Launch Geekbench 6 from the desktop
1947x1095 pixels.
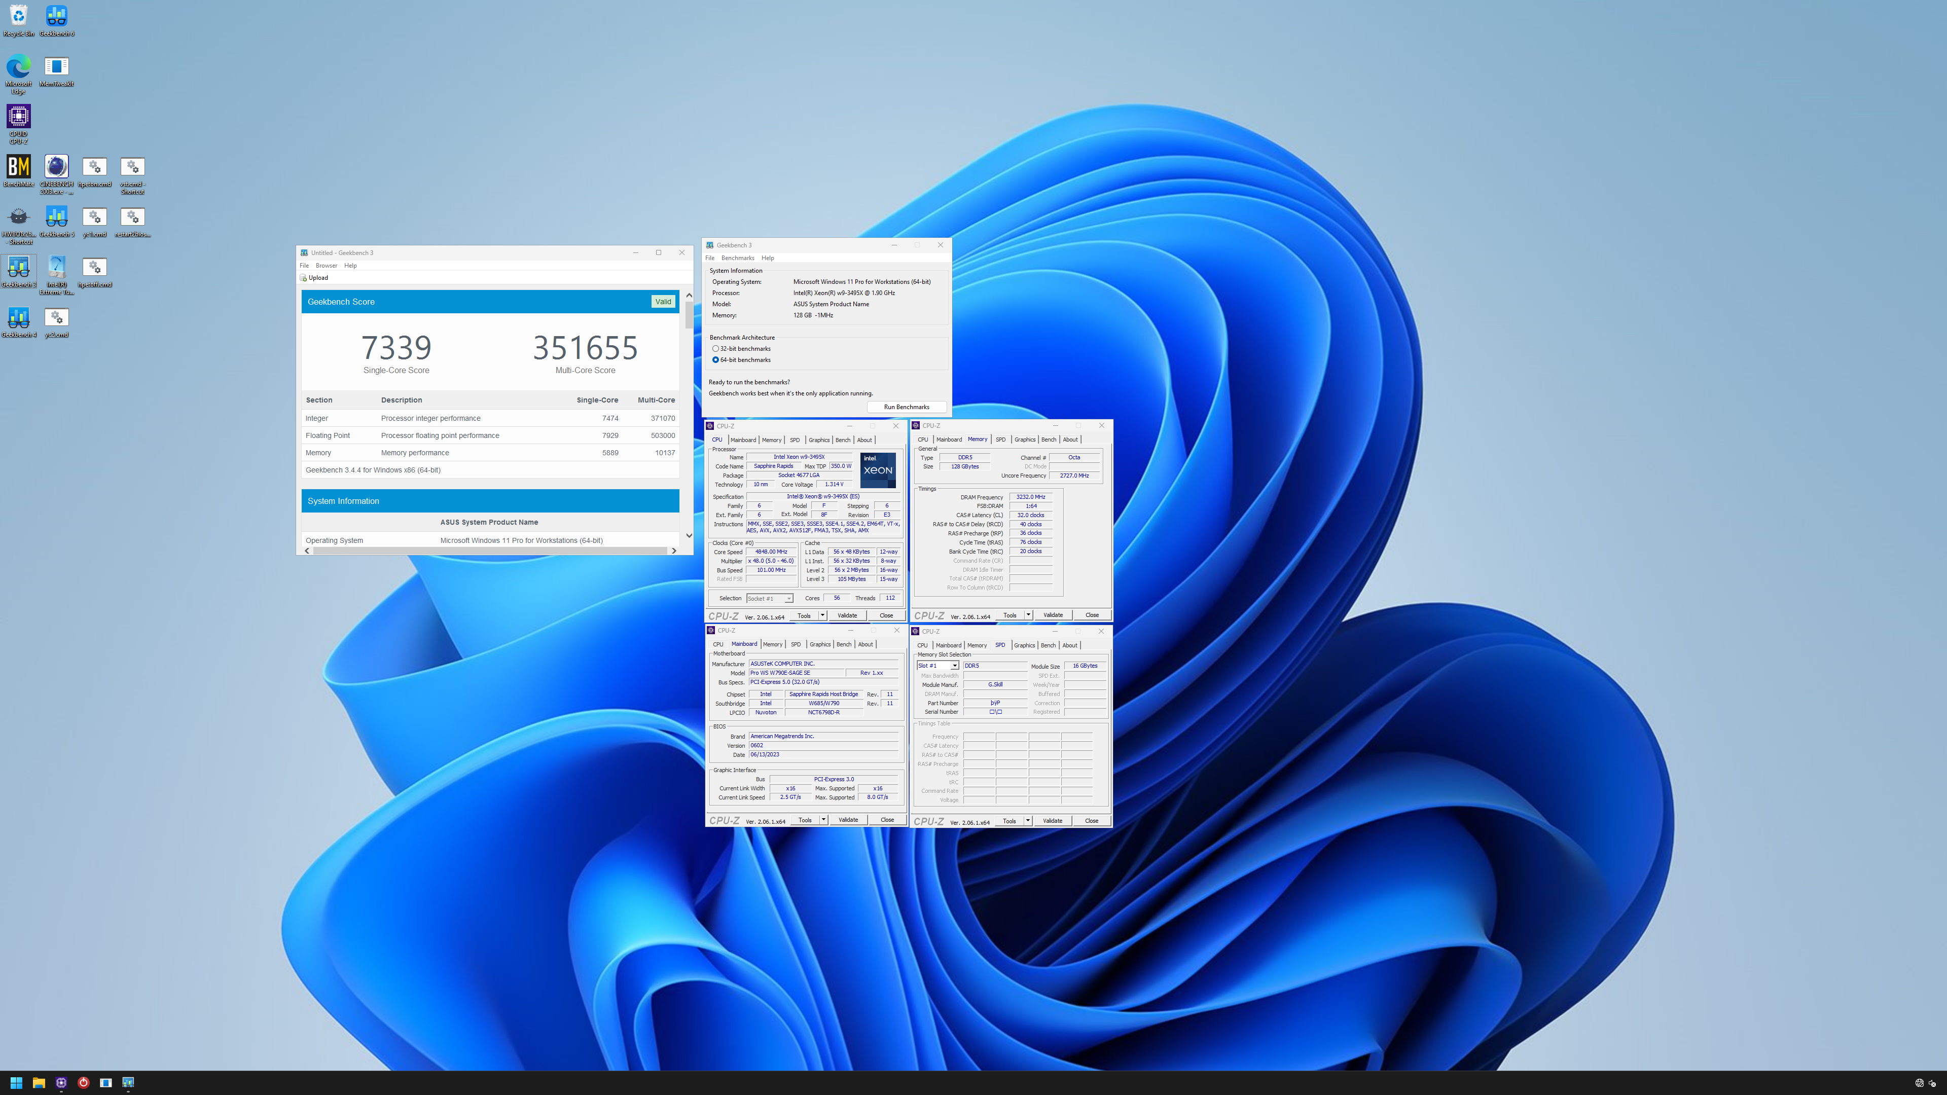57,20
